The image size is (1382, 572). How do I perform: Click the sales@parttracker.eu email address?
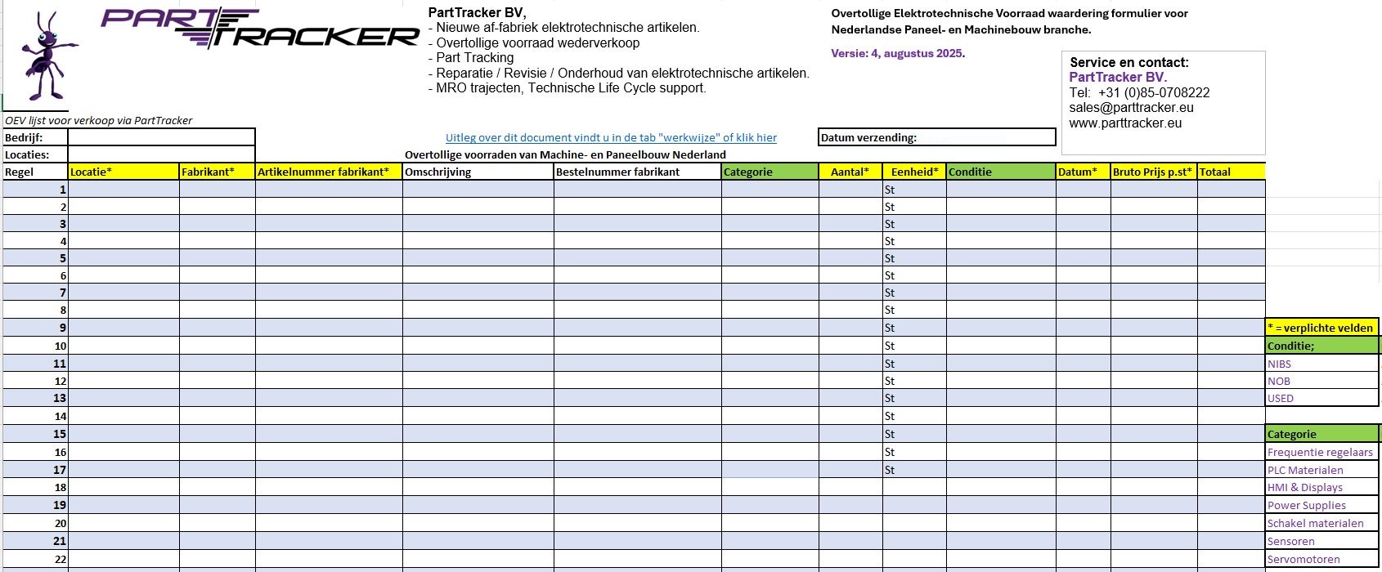[1131, 108]
